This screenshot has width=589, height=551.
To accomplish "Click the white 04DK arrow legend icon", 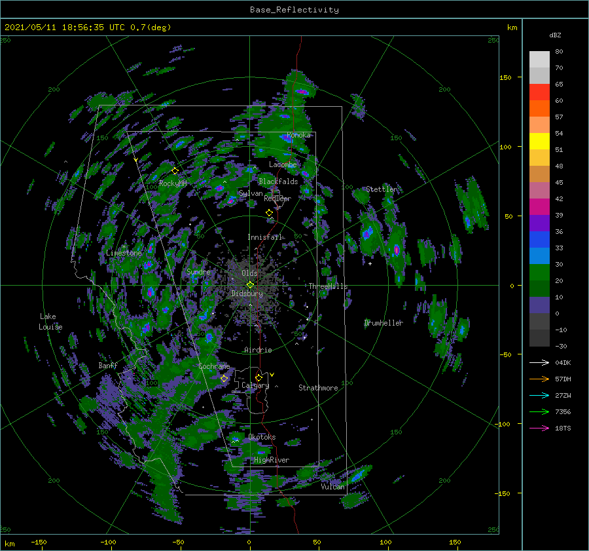I will coord(539,362).
